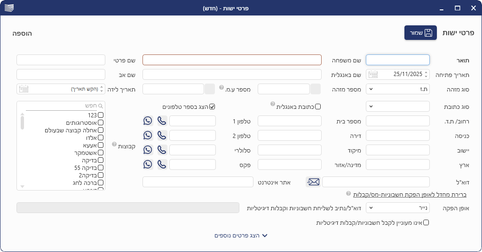The width and height of the screenshot is (482, 252).
Task: Open the סוג כתובת dropdown
Action: click(x=397, y=107)
